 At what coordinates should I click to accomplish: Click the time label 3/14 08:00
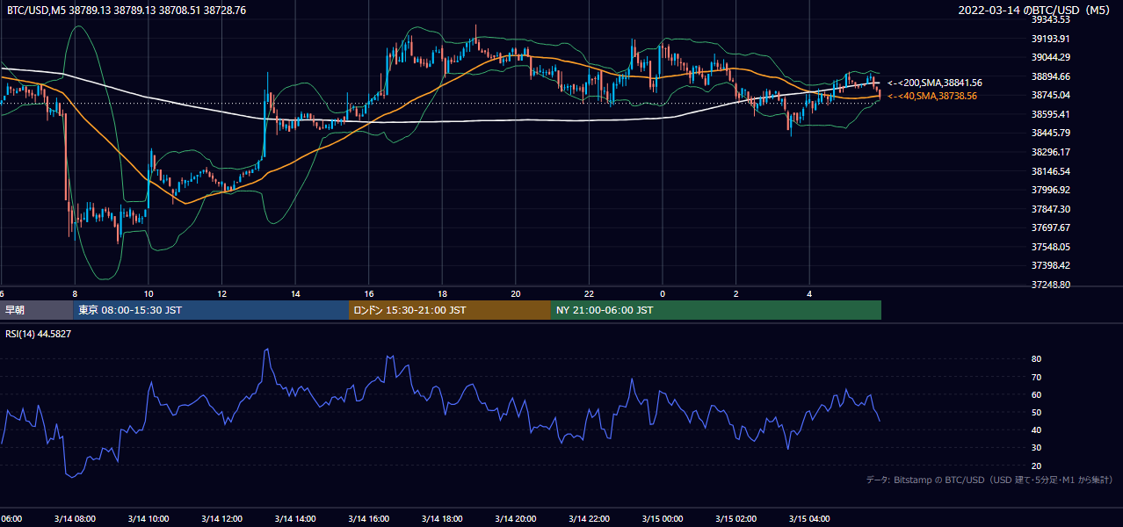(x=75, y=519)
